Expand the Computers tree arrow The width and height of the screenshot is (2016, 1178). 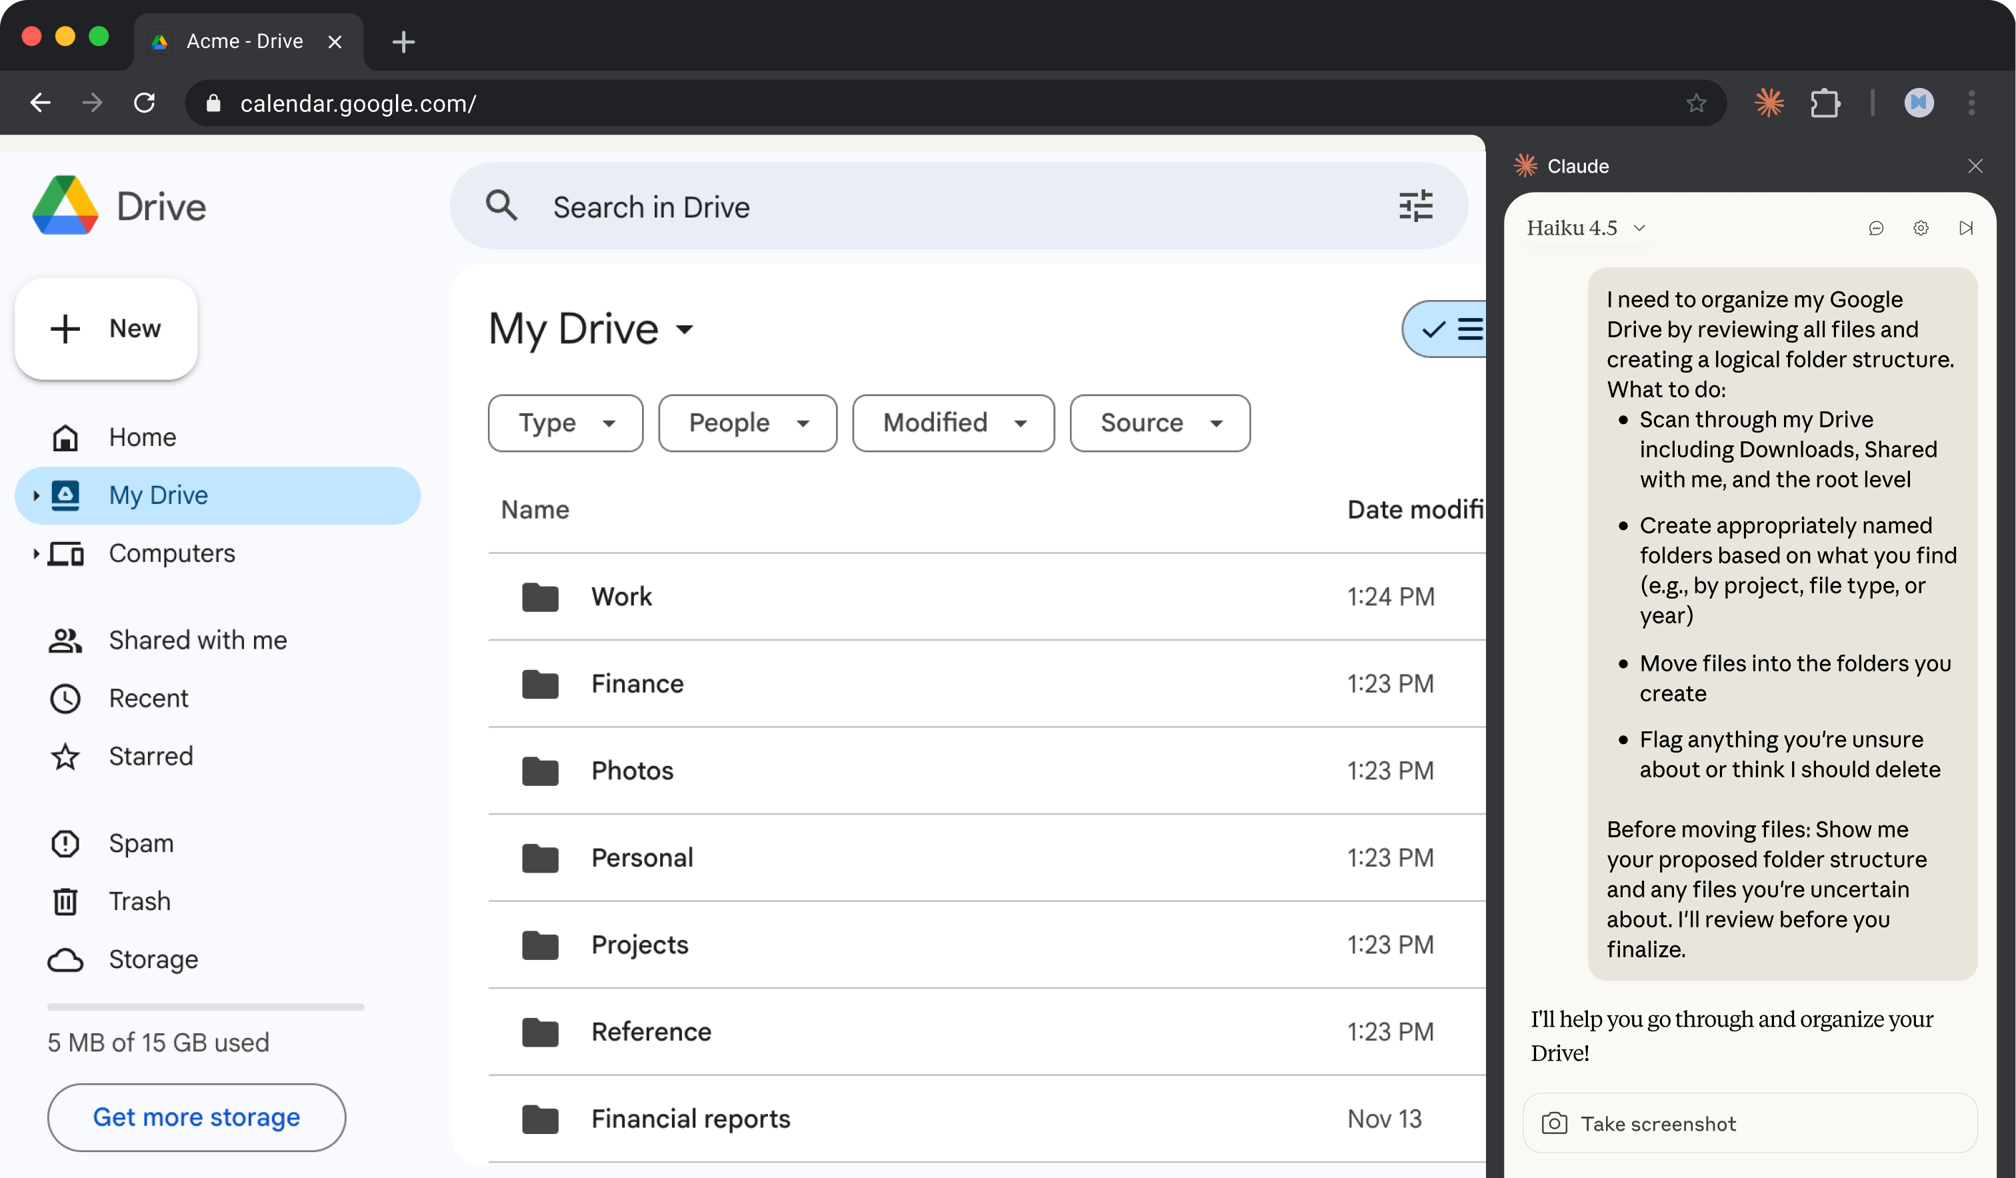[x=35, y=553]
